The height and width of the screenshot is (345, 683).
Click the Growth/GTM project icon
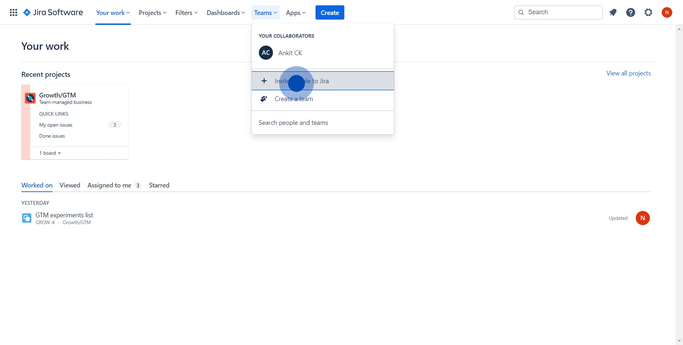[30, 98]
